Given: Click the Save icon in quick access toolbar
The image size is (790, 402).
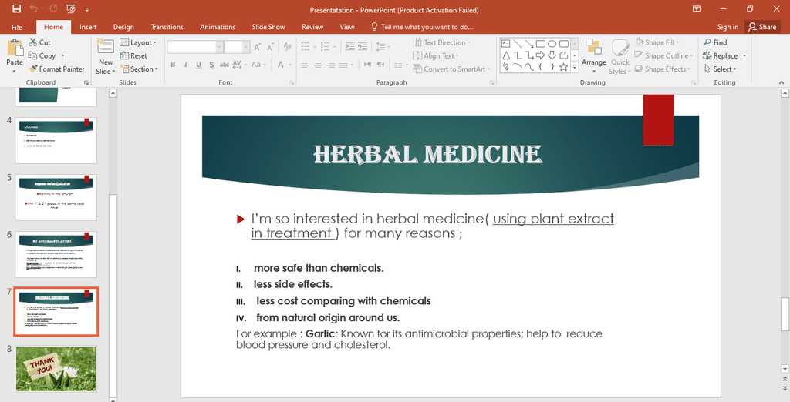Looking at the screenshot, I should click(16, 9).
